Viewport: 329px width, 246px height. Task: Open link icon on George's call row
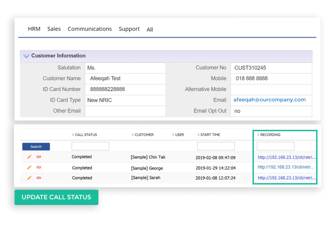tap(39, 168)
